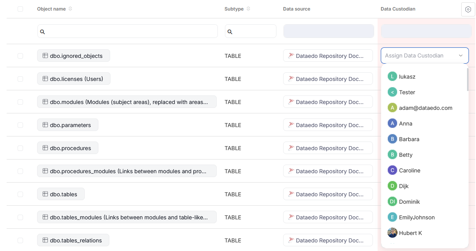
Task: Click the Subtype column sort icon
Action: click(x=248, y=9)
